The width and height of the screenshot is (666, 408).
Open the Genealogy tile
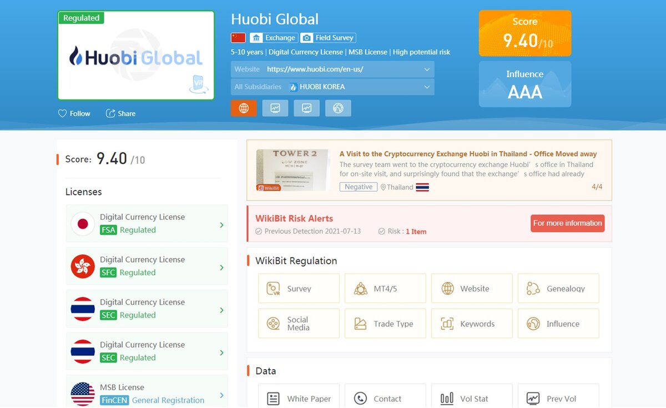(558, 288)
